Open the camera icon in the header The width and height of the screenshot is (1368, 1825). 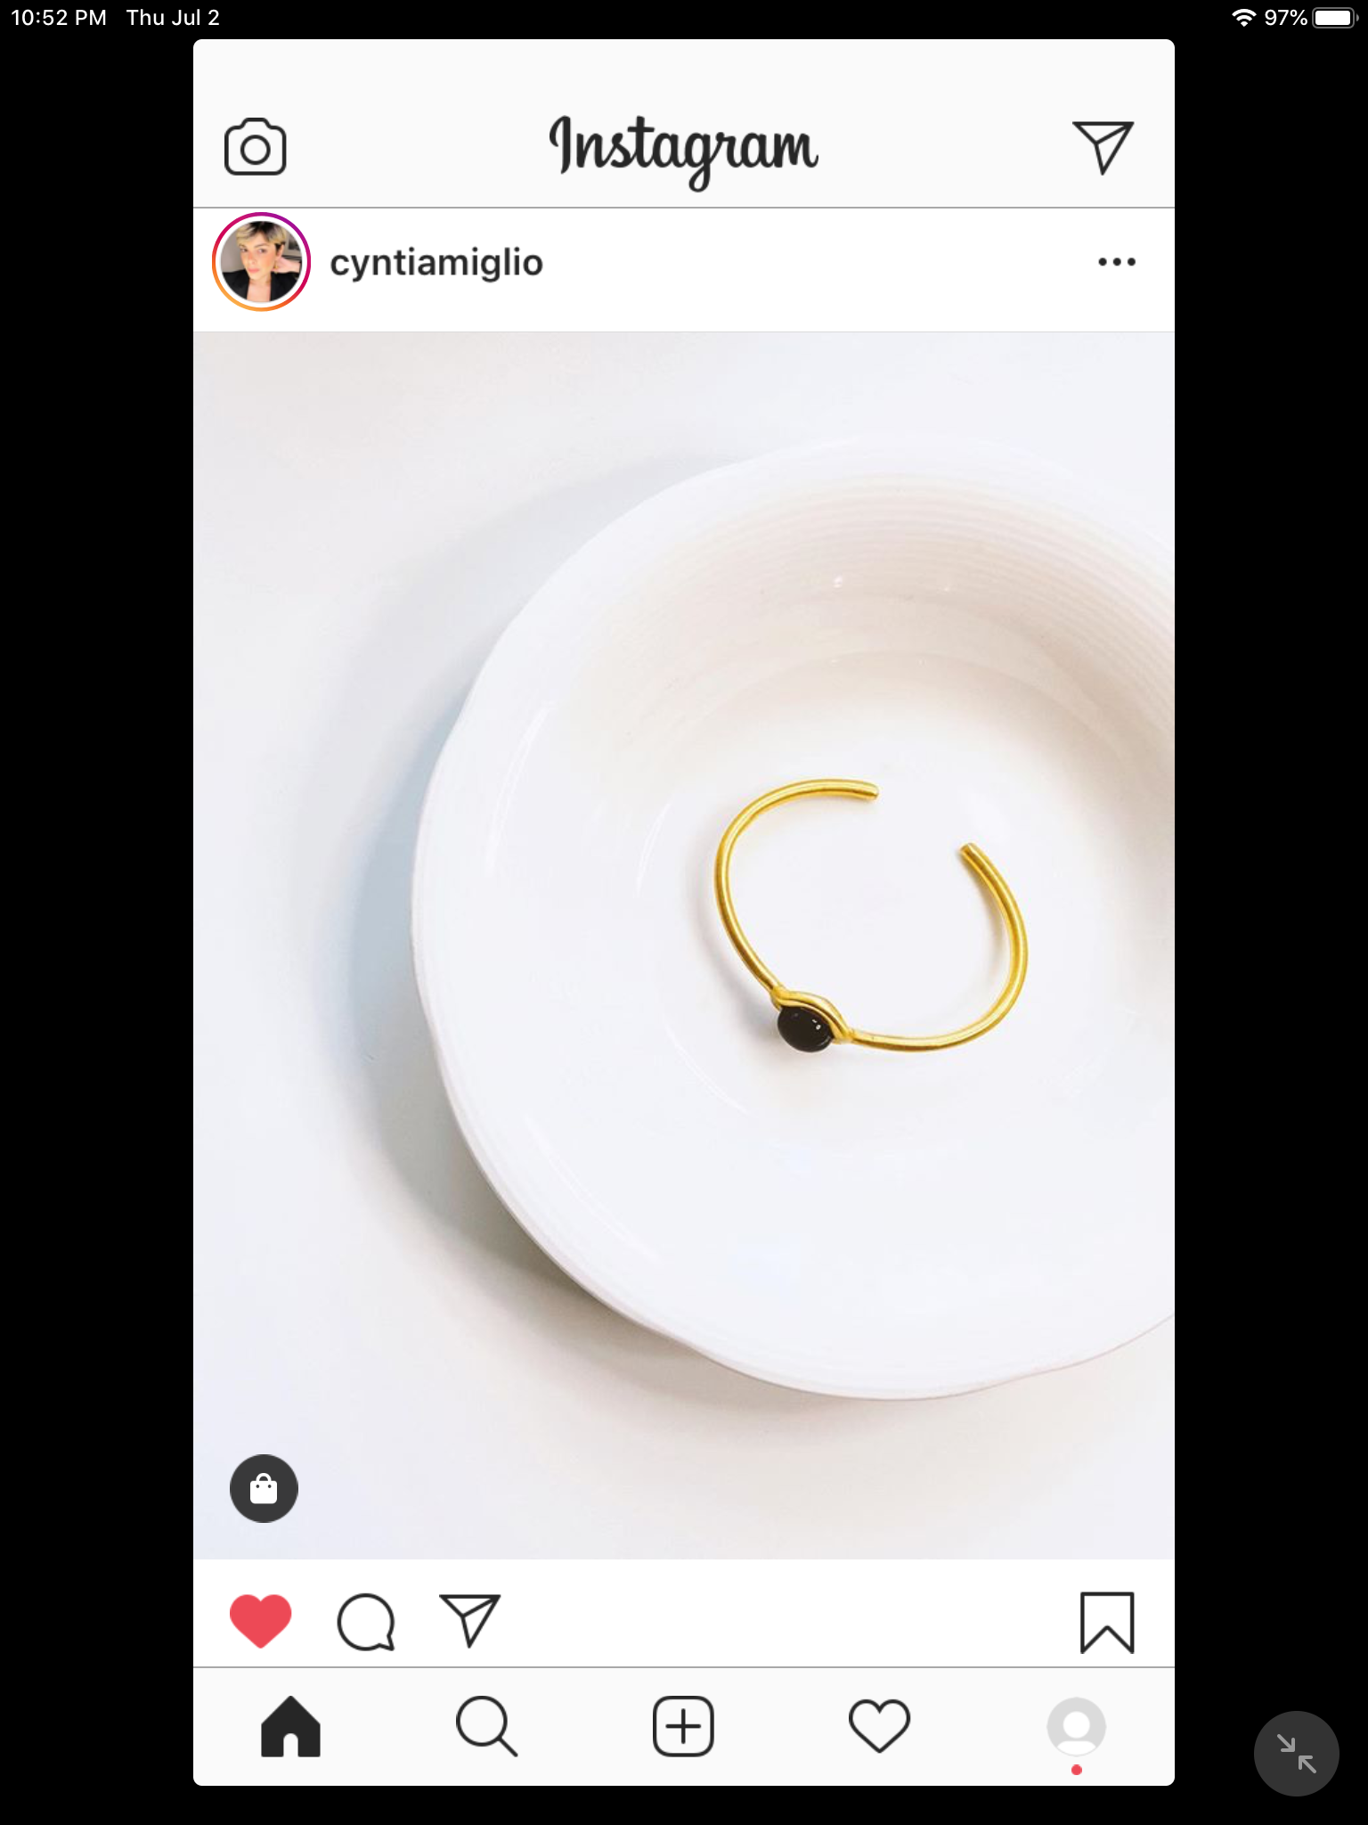point(255,147)
